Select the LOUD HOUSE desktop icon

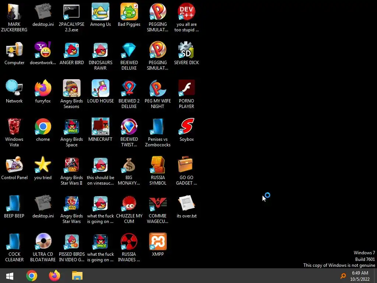pos(101,88)
